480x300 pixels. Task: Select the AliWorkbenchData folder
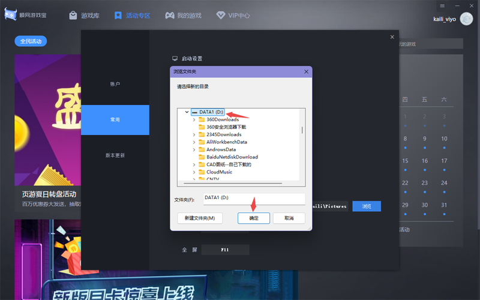(x=223, y=142)
